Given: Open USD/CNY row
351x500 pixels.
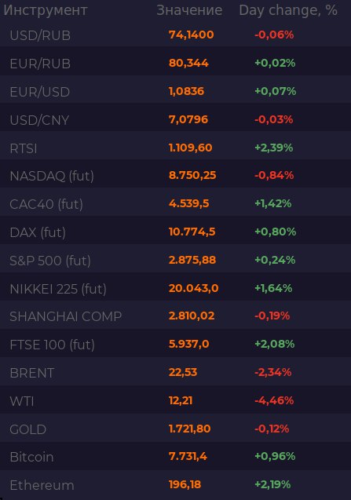Looking at the screenshot, I should tap(176, 120).
